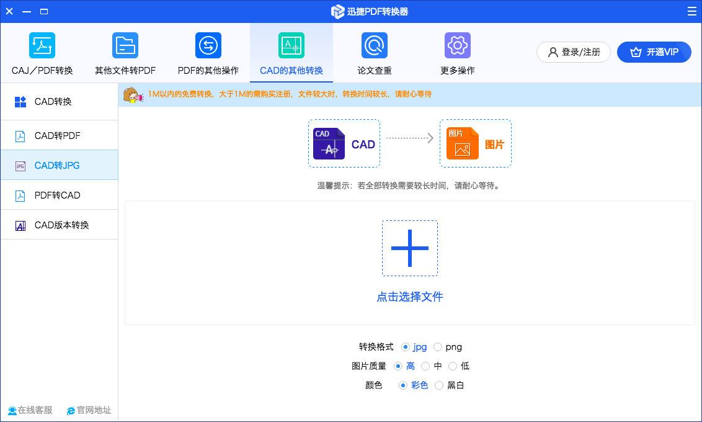702x422 pixels.
Task: Select png output format
Action: click(x=437, y=347)
